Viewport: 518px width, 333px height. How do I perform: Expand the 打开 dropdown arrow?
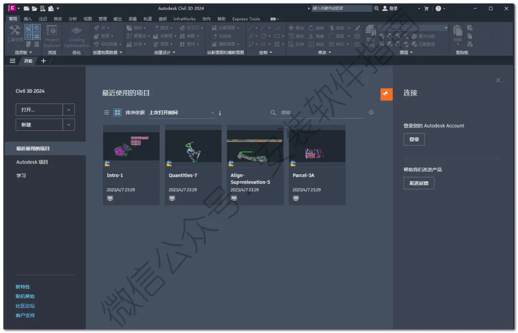(x=69, y=110)
